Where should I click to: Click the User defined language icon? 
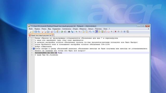click(99, 32)
